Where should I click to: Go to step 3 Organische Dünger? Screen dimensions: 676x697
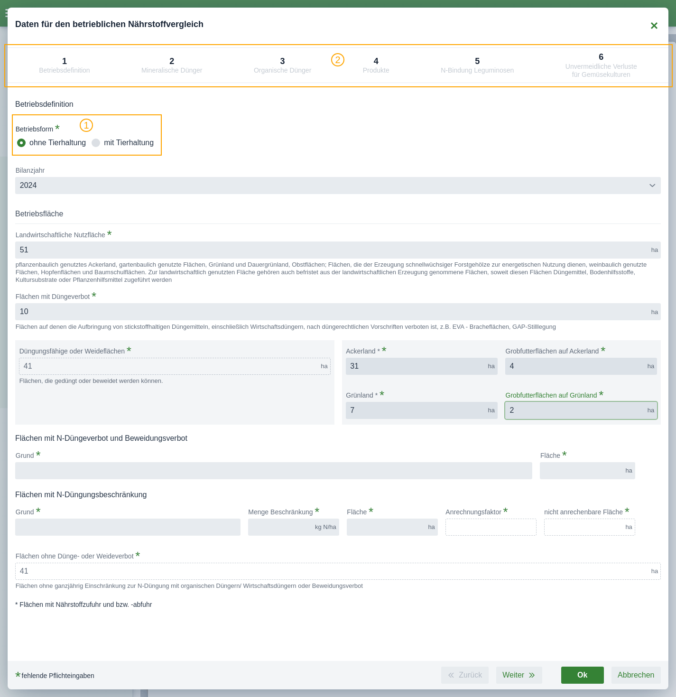[282, 65]
